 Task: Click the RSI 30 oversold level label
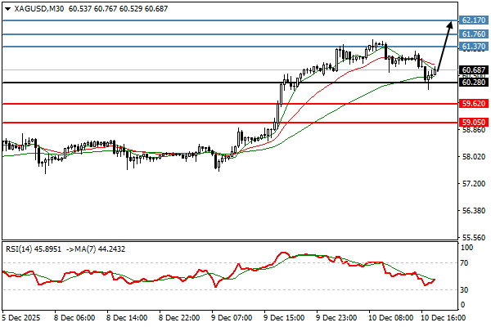(x=464, y=290)
